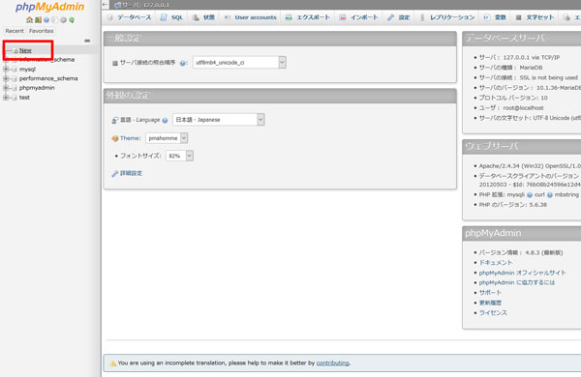This screenshot has height=377, width=581.
Task: Click the wrench icon beside 詳細設定
Action: tap(115, 173)
